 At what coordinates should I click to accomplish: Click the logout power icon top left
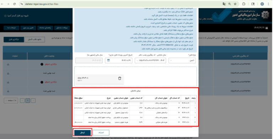coord(5,16)
